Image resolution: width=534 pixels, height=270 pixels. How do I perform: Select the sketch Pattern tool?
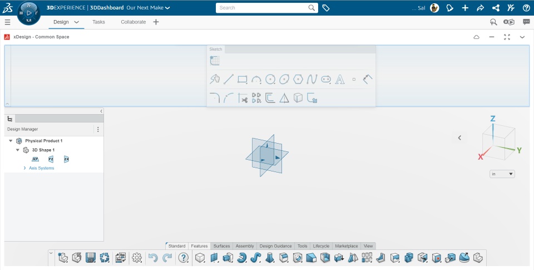256,98
